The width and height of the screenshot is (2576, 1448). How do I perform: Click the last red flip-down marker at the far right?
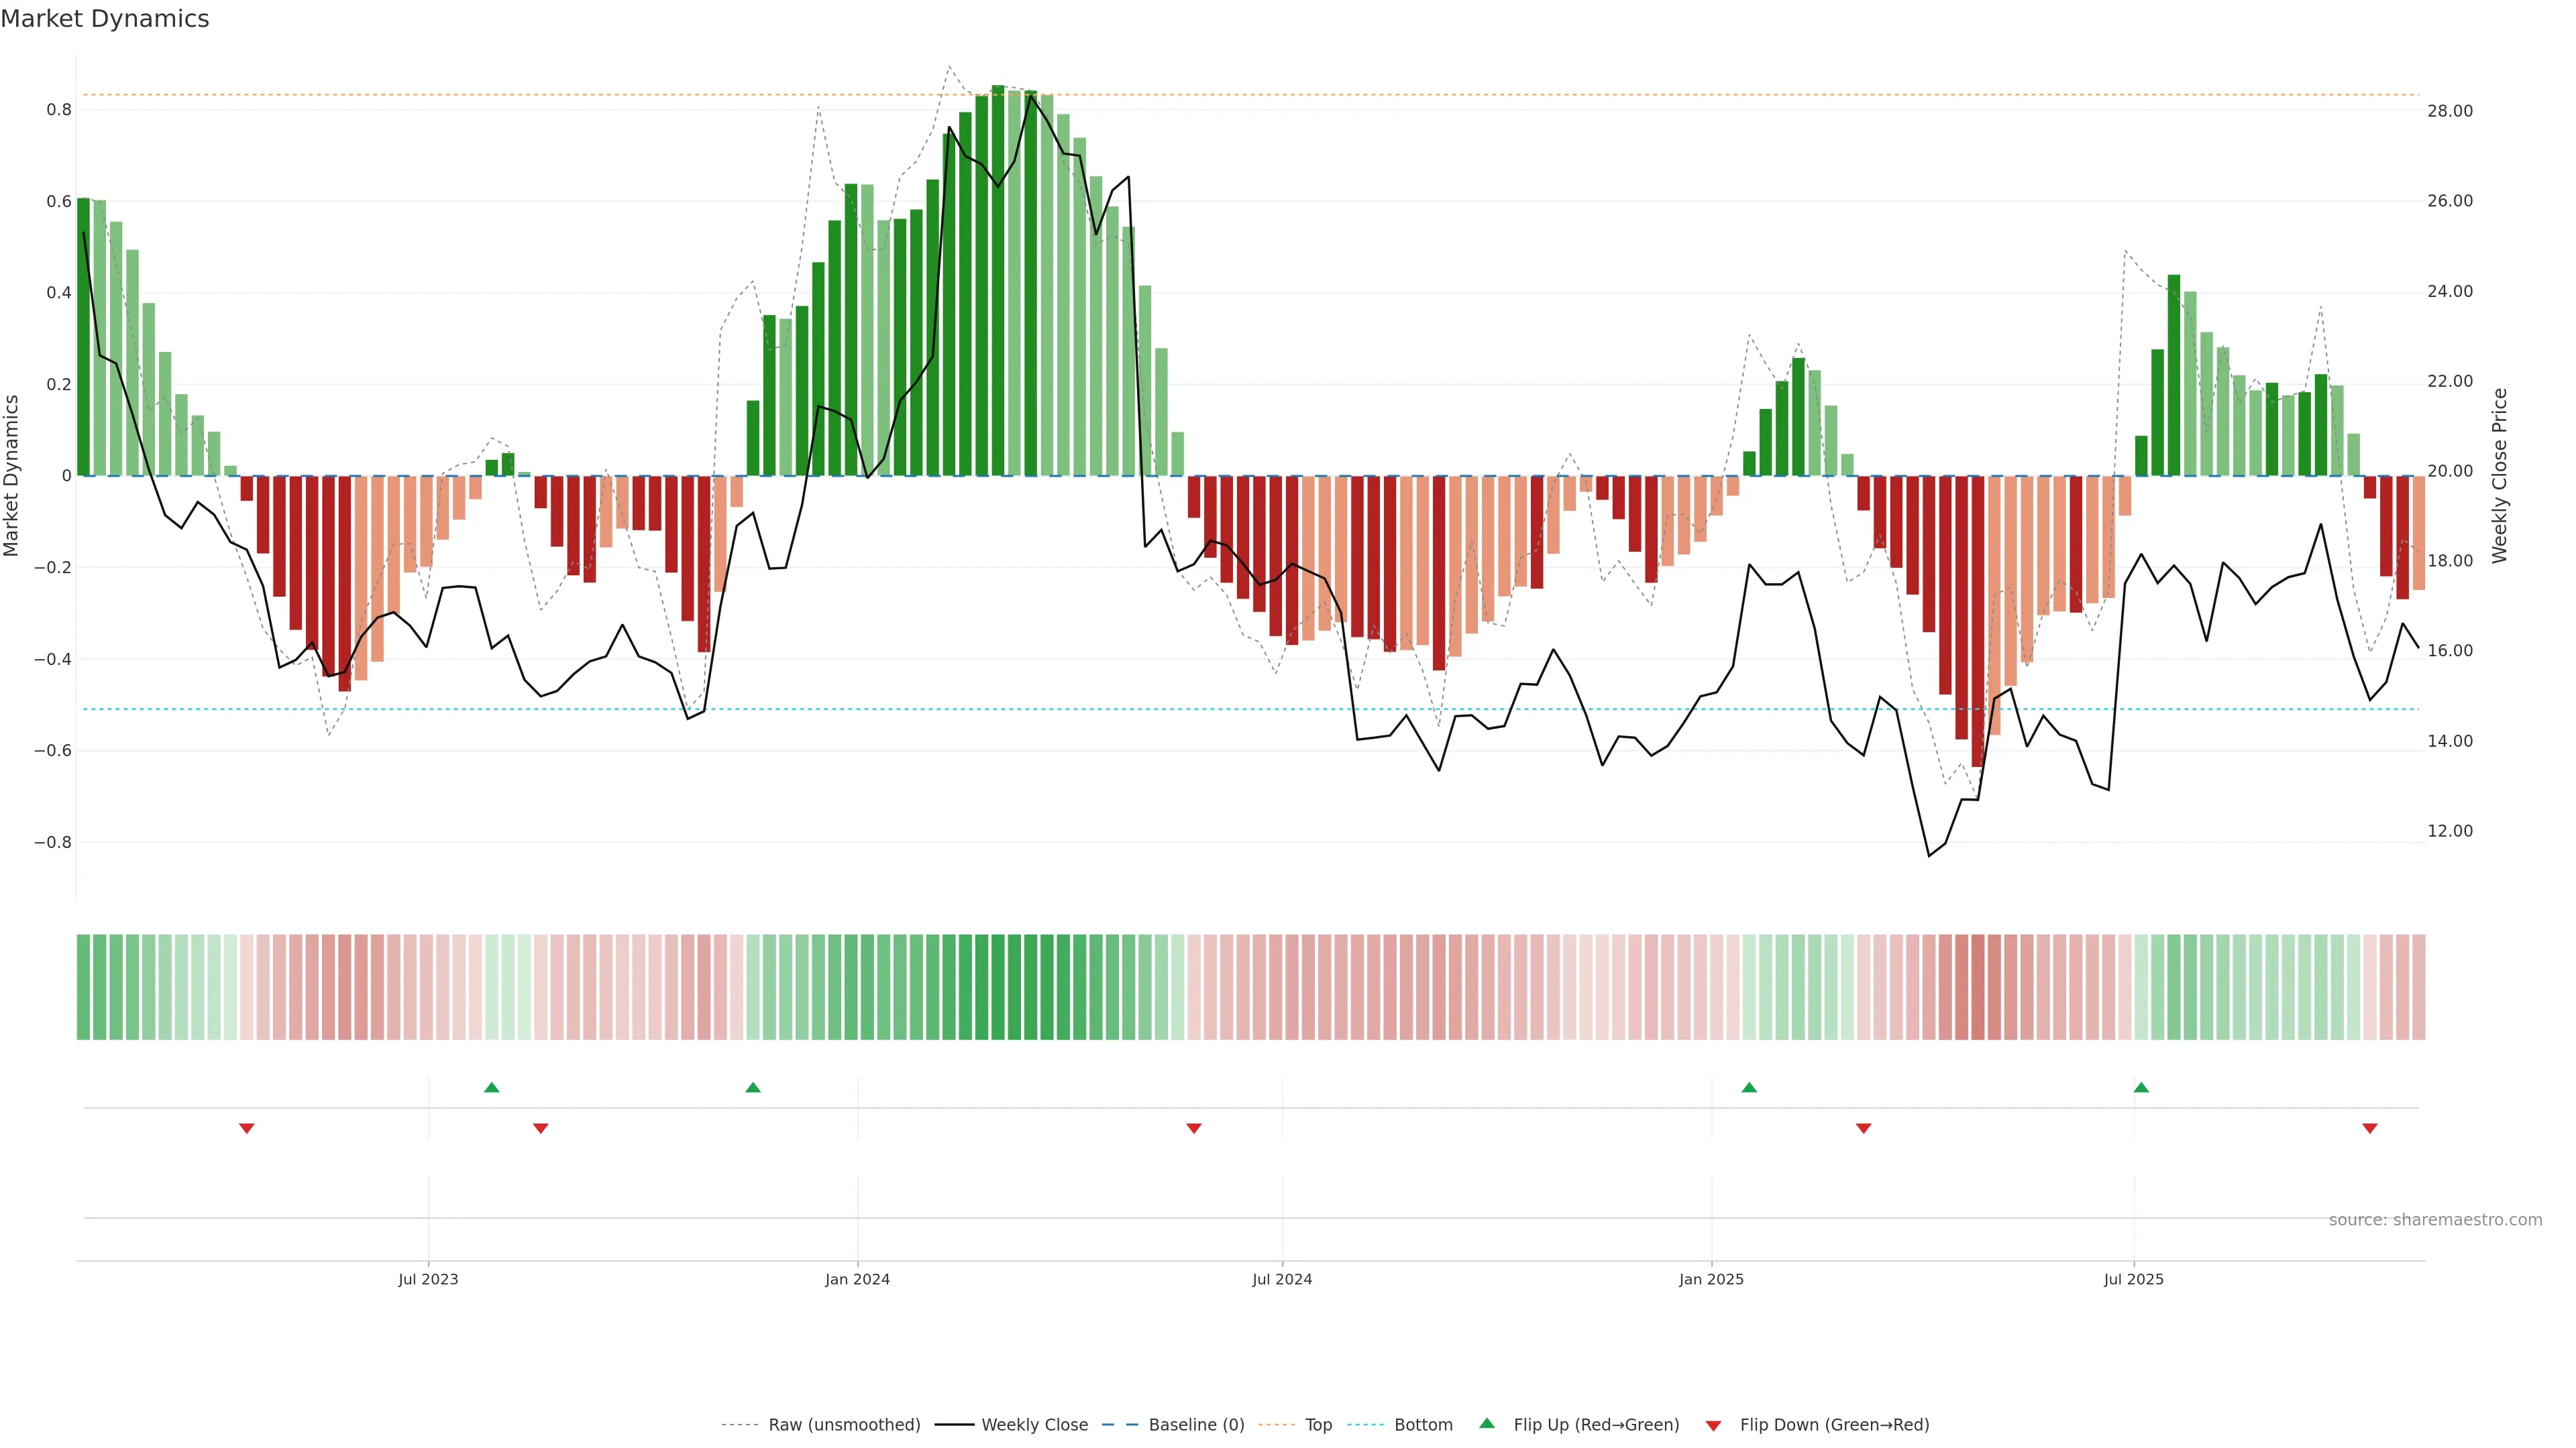pos(2369,1128)
